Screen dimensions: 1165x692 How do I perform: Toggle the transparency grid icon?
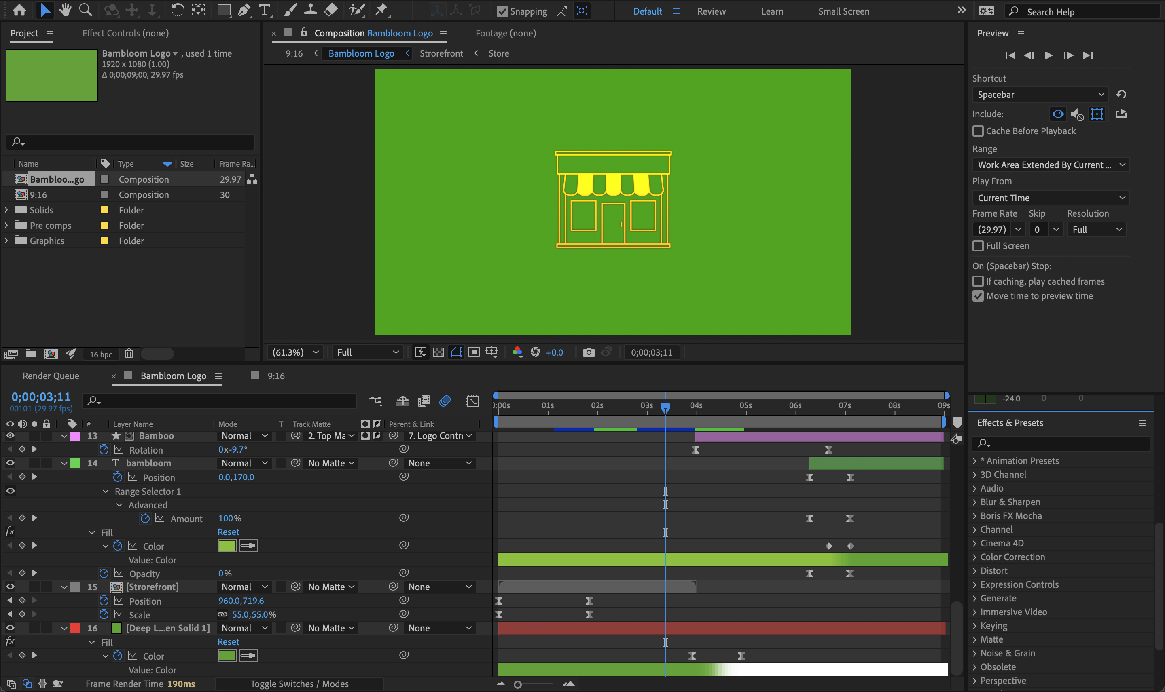(438, 352)
